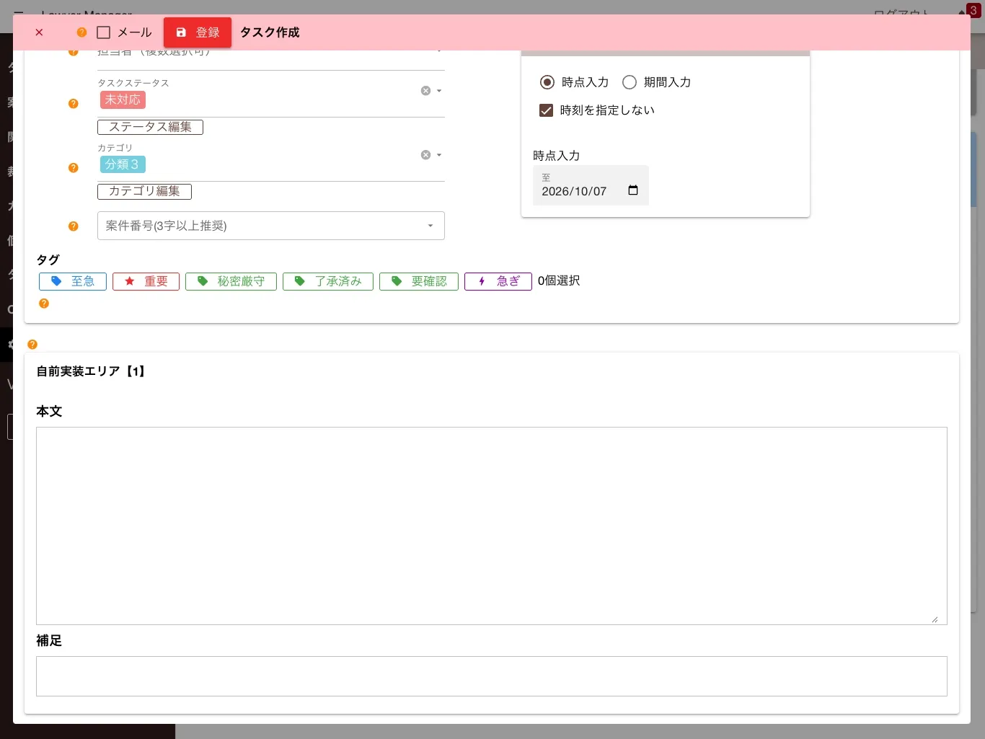The image size is (985, 739).
Task: Select the 時点入力 radio button
Action: click(547, 82)
